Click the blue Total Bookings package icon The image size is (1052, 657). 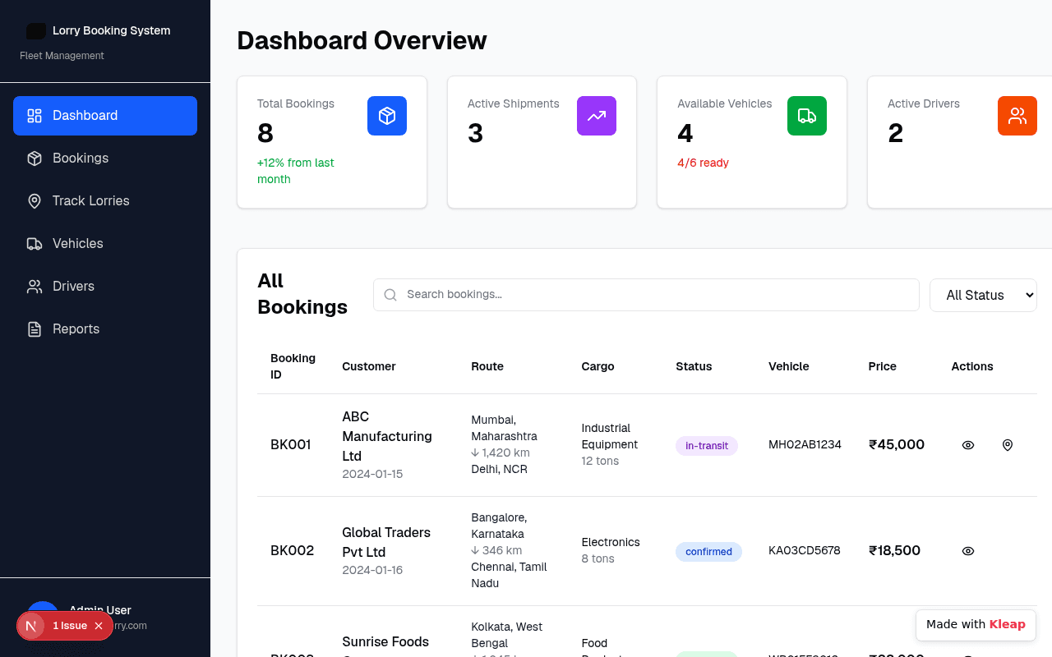387,116
